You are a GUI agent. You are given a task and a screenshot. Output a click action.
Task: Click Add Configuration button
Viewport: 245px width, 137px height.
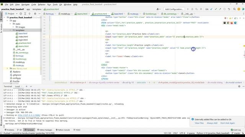(x=174, y=9)
